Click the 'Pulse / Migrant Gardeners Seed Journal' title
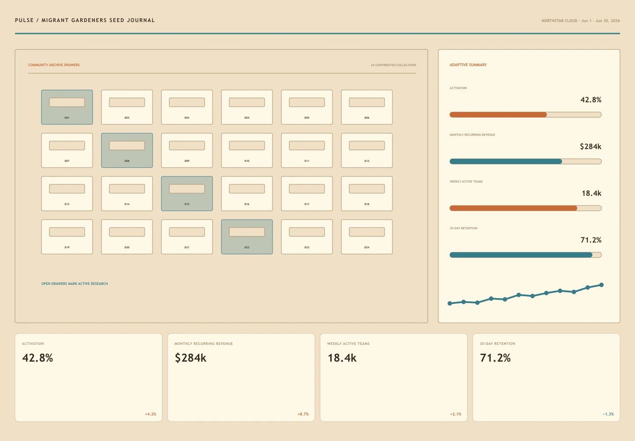Viewport: 635px width, 441px height. pos(85,20)
